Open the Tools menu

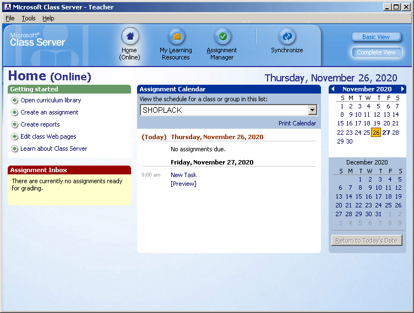click(29, 18)
